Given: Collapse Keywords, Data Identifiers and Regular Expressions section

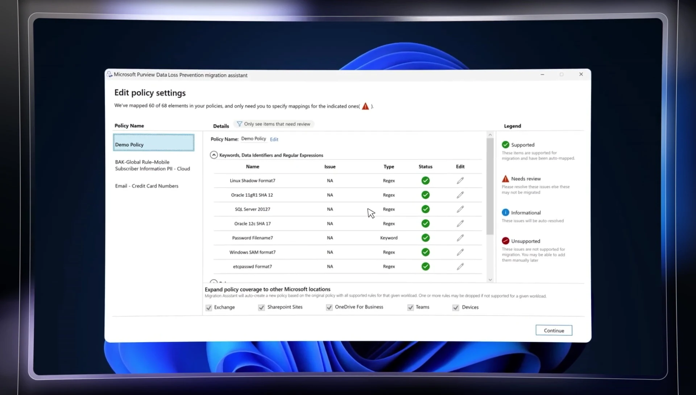Looking at the screenshot, I should (x=214, y=155).
